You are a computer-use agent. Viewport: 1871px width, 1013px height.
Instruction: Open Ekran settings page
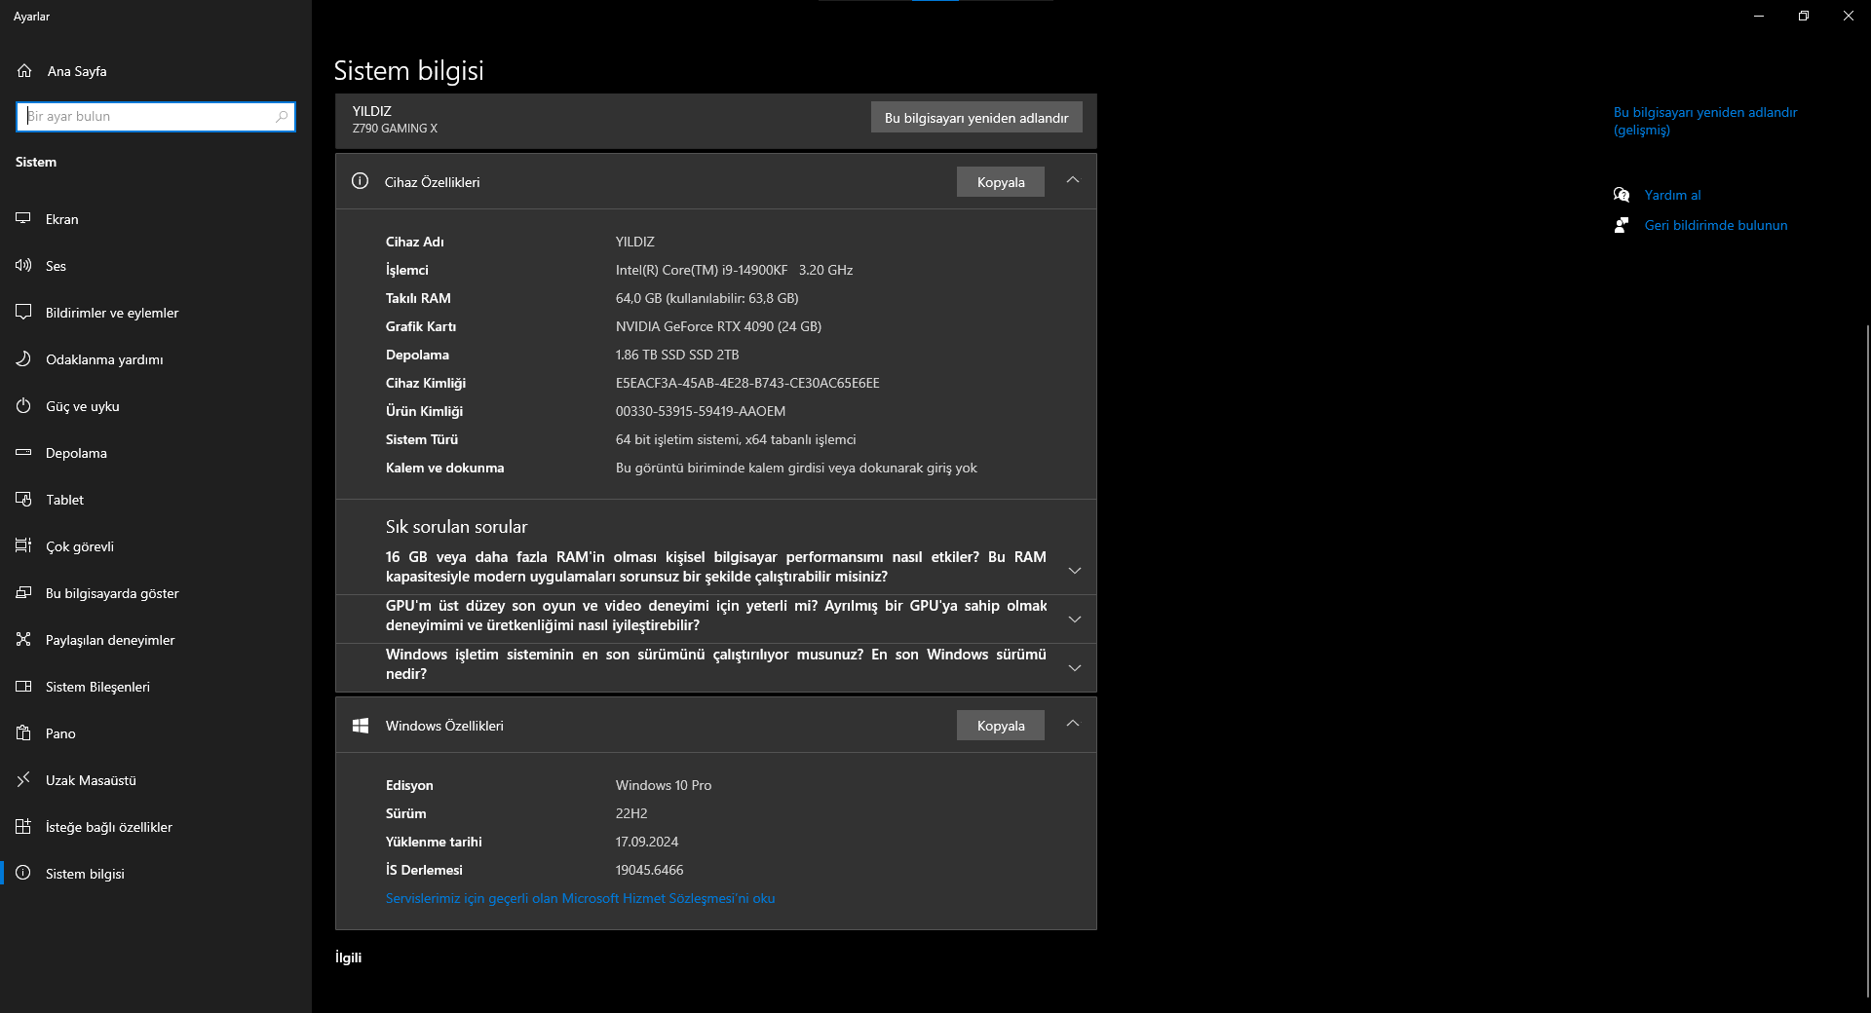click(x=156, y=219)
